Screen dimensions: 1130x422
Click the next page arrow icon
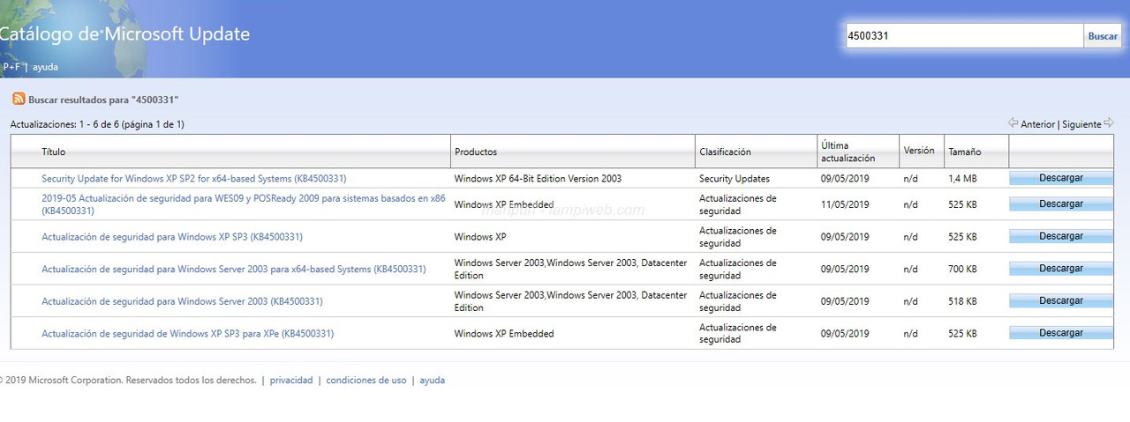pyautogui.click(x=1109, y=123)
